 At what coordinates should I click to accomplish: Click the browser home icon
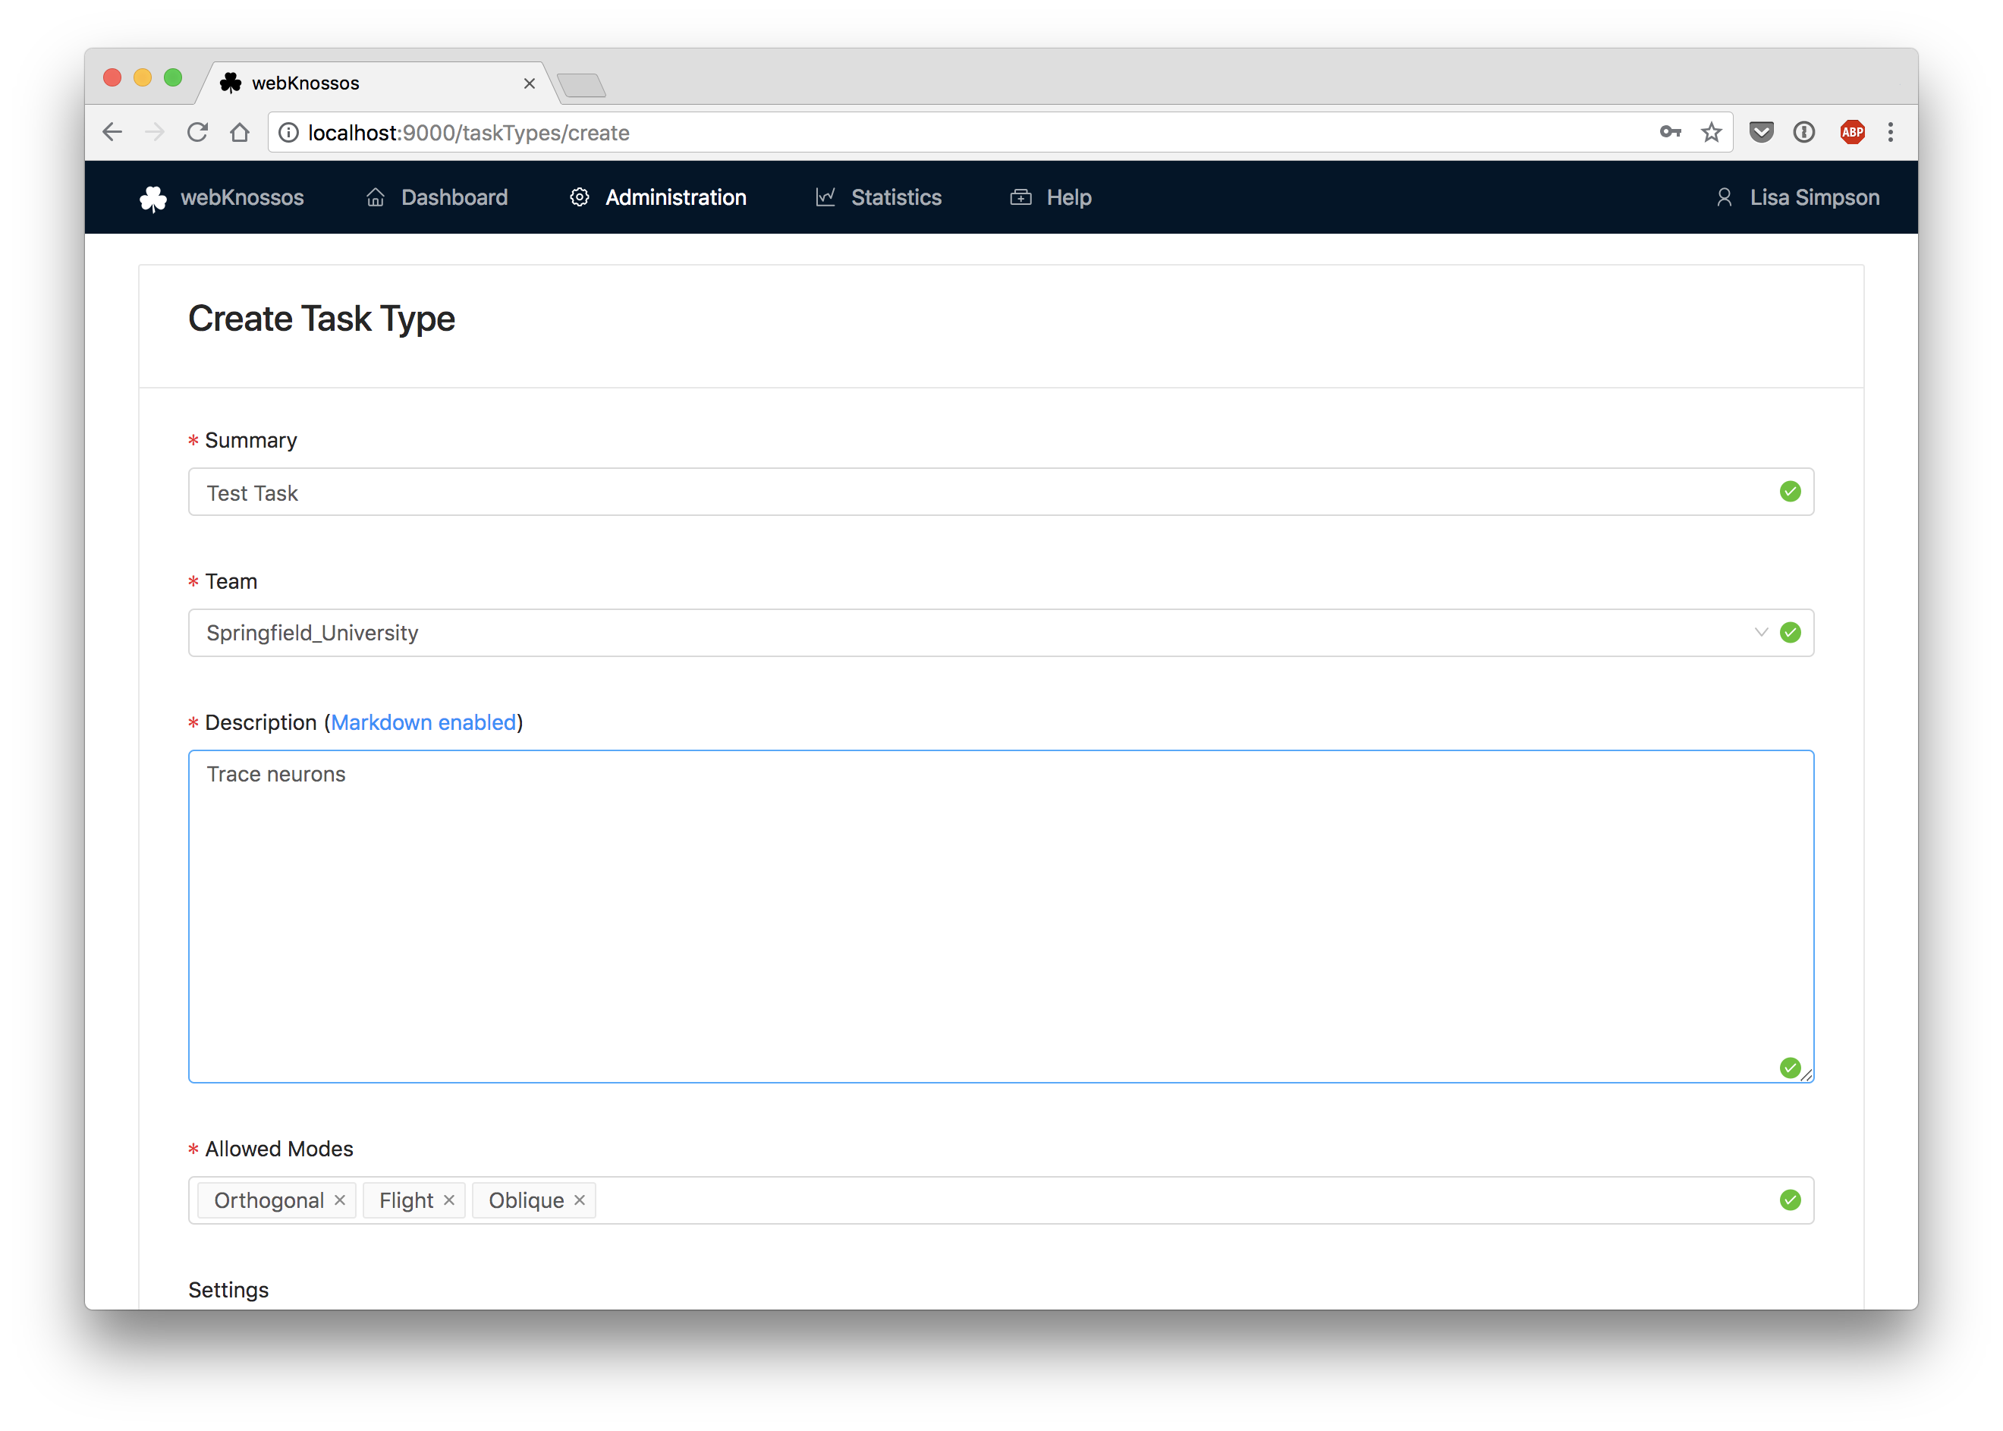point(240,132)
